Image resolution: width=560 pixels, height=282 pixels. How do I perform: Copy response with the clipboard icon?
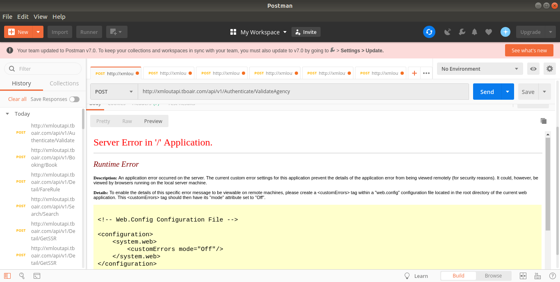pyautogui.click(x=544, y=121)
